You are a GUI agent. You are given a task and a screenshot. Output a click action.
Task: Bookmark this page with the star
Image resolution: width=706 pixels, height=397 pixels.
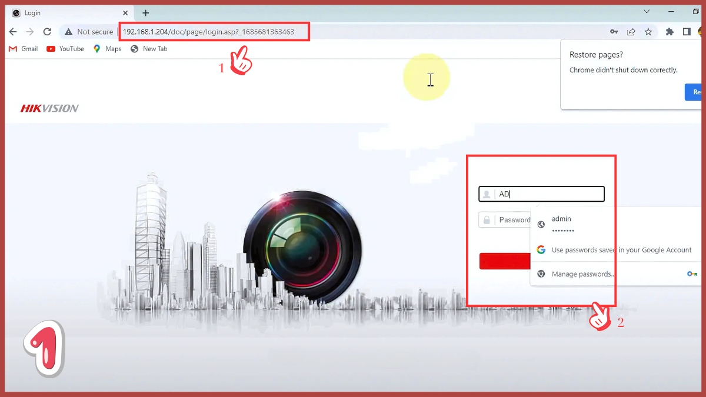(648, 32)
